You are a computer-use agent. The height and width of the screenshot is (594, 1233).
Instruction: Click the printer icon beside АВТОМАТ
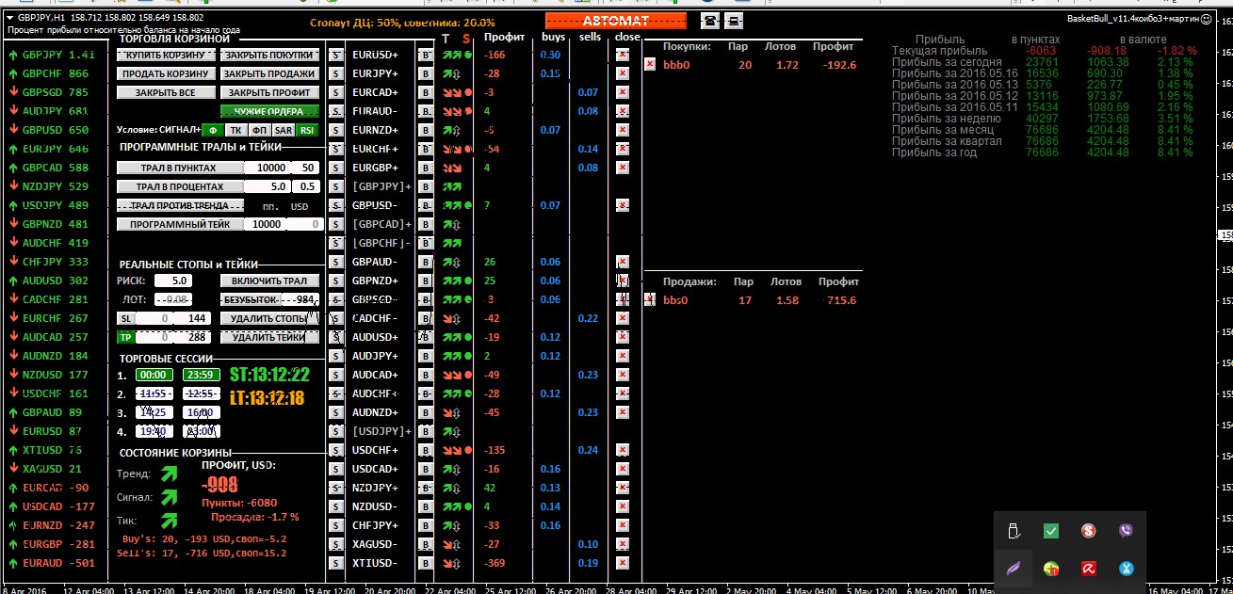tap(735, 21)
